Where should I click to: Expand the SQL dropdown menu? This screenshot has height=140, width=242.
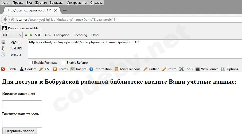coord(38,35)
